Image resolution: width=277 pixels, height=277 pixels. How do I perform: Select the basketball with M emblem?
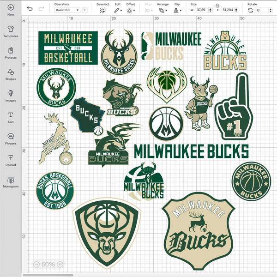tap(166, 123)
